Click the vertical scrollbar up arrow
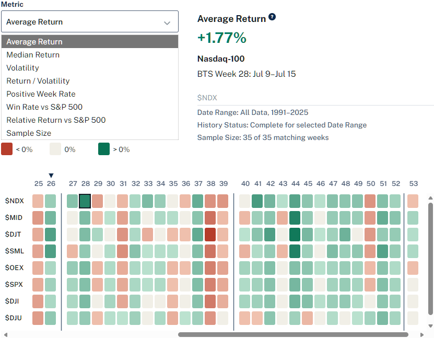 [430, 198]
